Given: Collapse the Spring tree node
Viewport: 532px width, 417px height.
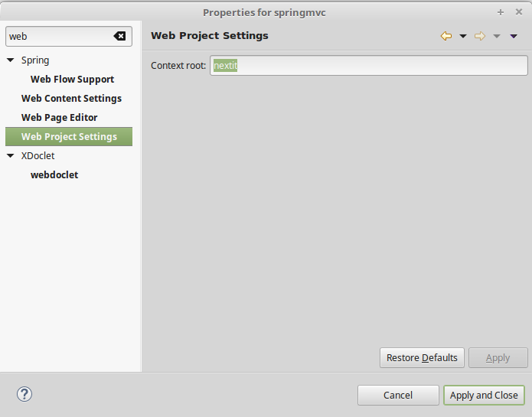Looking at the screenshot, I should (11, 60).
